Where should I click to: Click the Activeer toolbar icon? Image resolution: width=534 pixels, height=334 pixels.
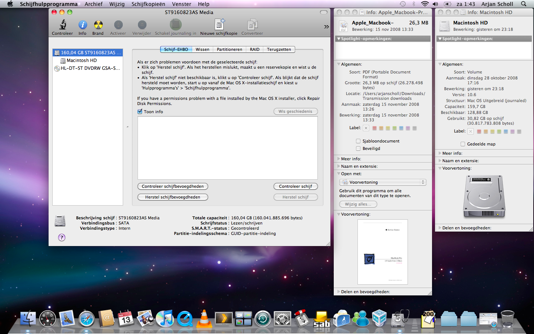[118, 25]
